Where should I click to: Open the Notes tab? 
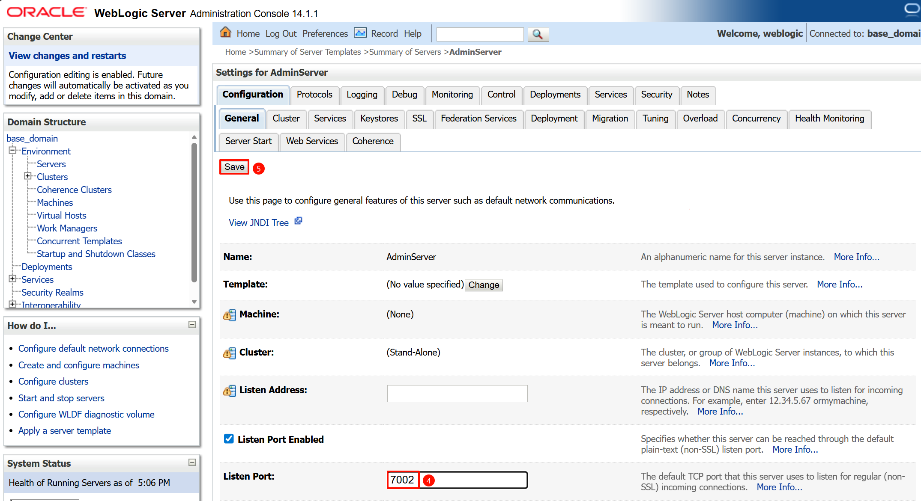(698, 95)
